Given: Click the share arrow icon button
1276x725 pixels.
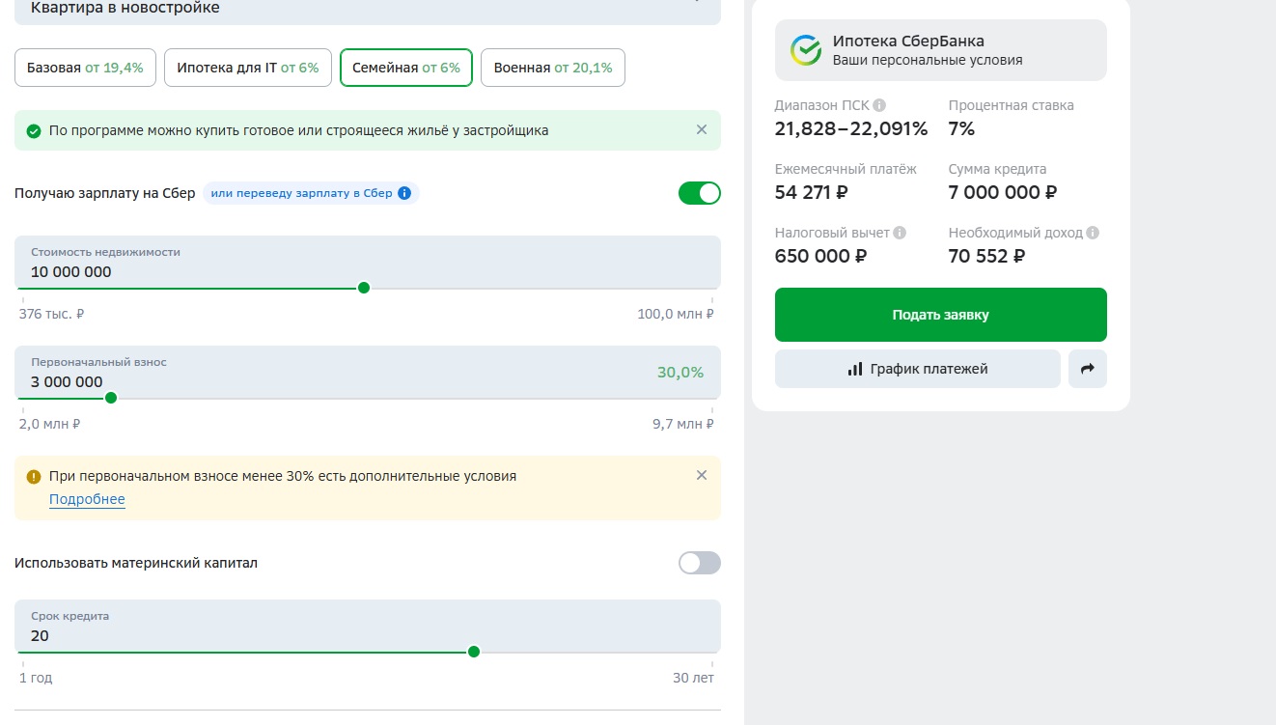Looking at the screenshot, I should pyautogui.click(x=1088, y=369).
